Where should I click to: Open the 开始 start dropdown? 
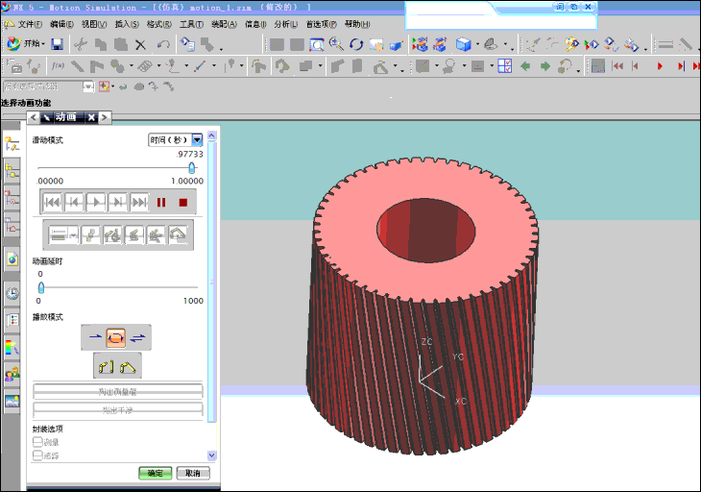[26, 43]
